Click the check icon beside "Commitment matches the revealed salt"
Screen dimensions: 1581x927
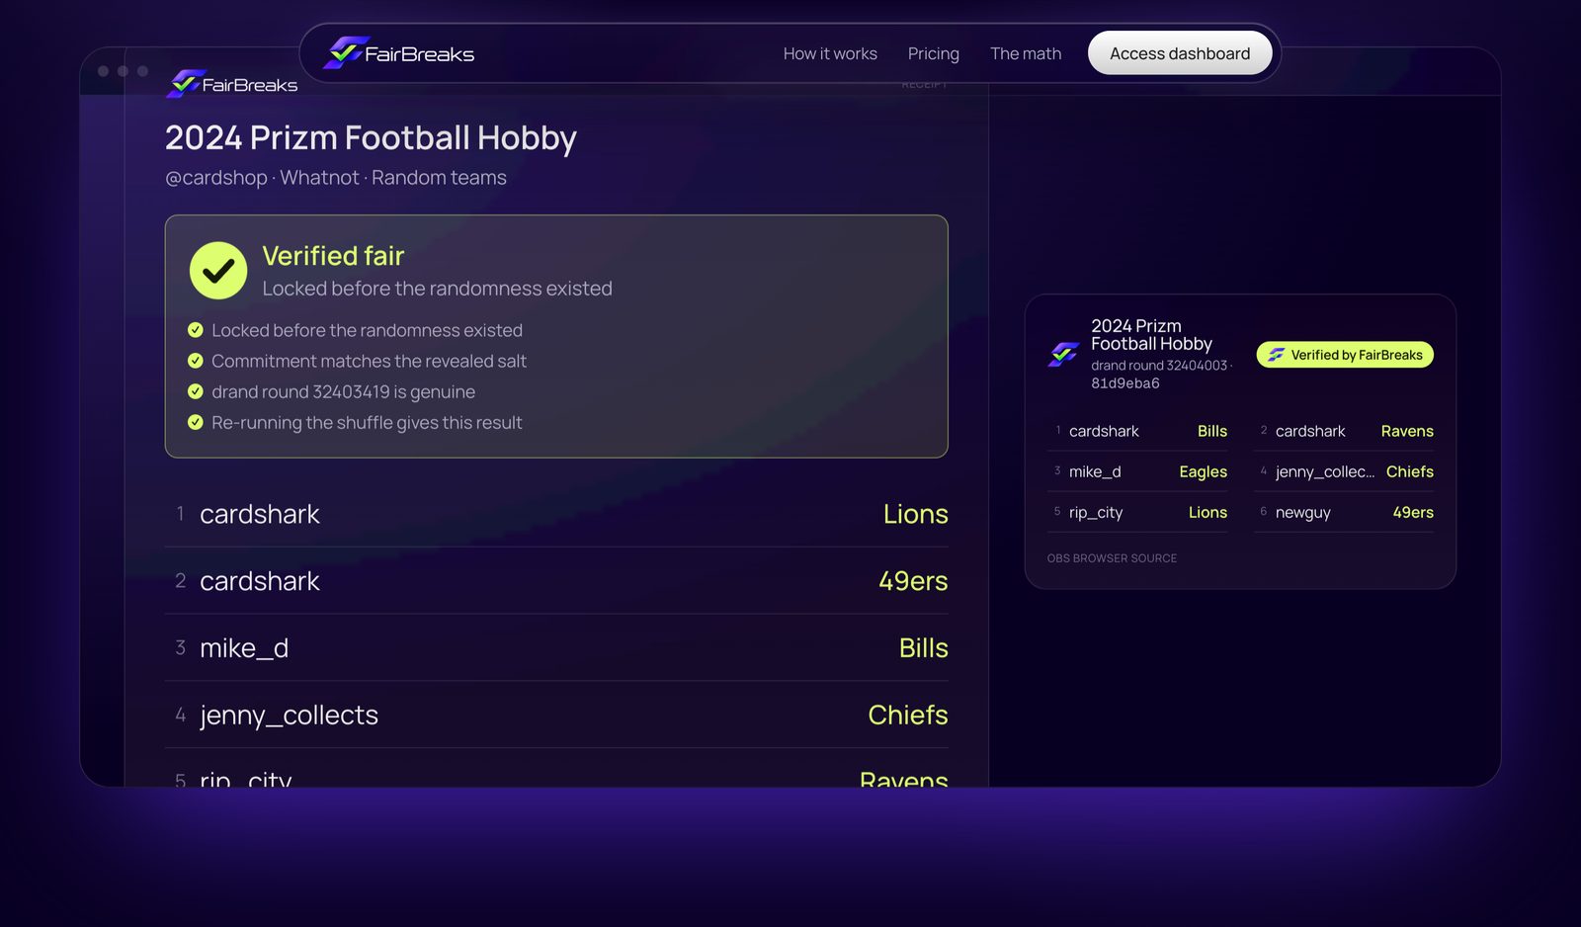tap(196, 361)
